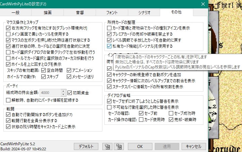The height and width of the screenshot is (152, 242).
Task: Uncheck 私有カード機能[パーソナル]を使用する
Action: click(109, 46)
